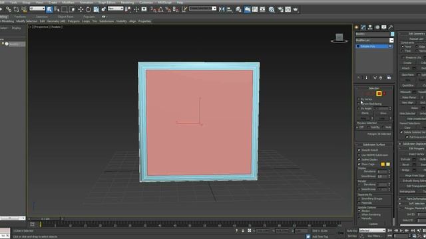Switch to the Create command panel
Image resolution: width=426 pixels, height=239 pixels.
(357, 27)
